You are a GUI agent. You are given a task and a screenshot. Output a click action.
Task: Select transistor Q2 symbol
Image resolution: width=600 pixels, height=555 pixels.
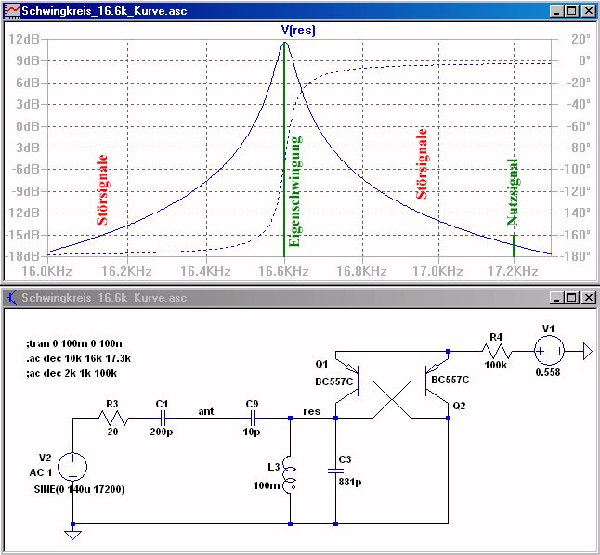(x=435, y=381)
